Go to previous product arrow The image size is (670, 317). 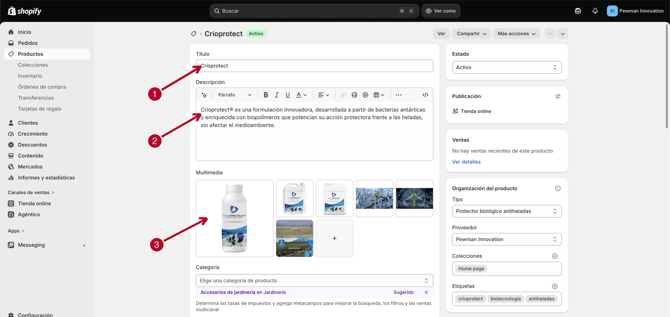[x=550, y=34]
